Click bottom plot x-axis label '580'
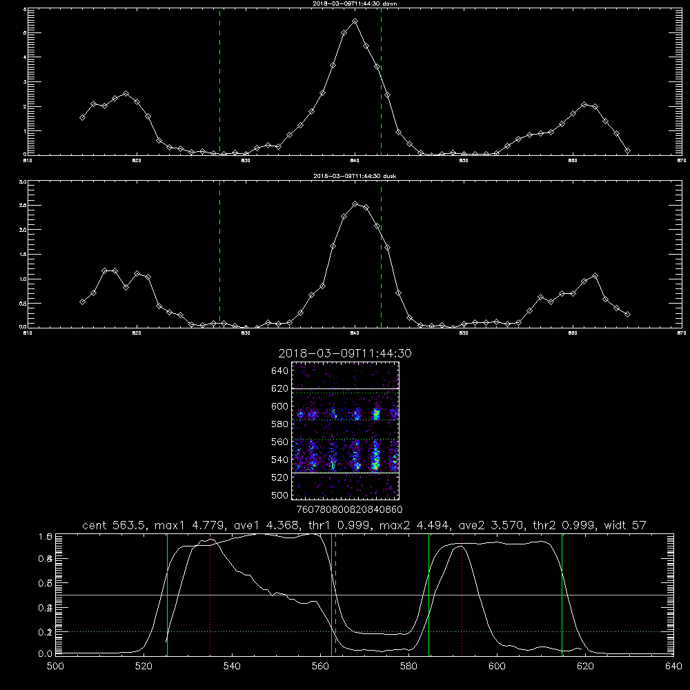Image resolution: width=690 pixels, height=690 pixels. coord(408,667)
